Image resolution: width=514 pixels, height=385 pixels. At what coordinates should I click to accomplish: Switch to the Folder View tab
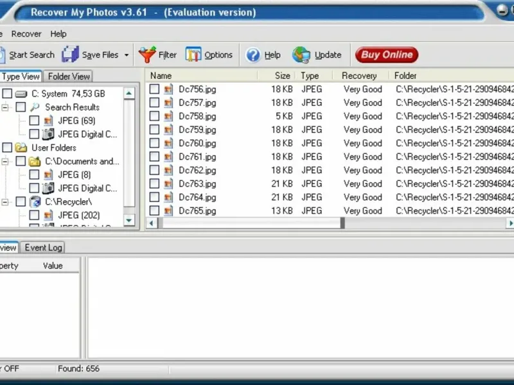click(69, 76)
